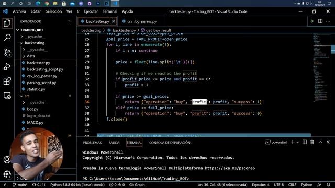Click backtesting folder in breadcrumb
Viewport: 335px width, 188px height.
[91, 30]
